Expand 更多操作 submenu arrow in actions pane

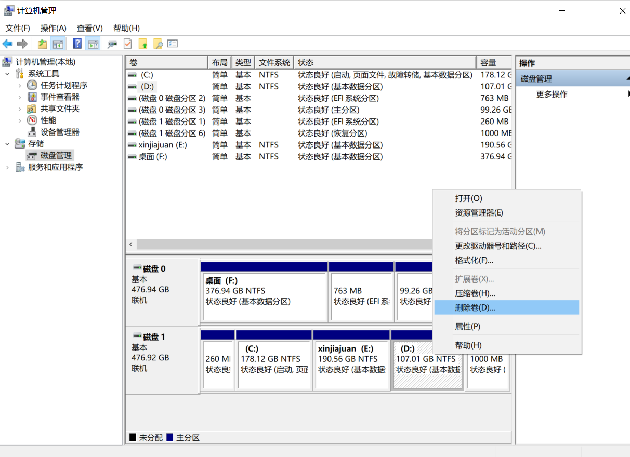coord(628,94)
